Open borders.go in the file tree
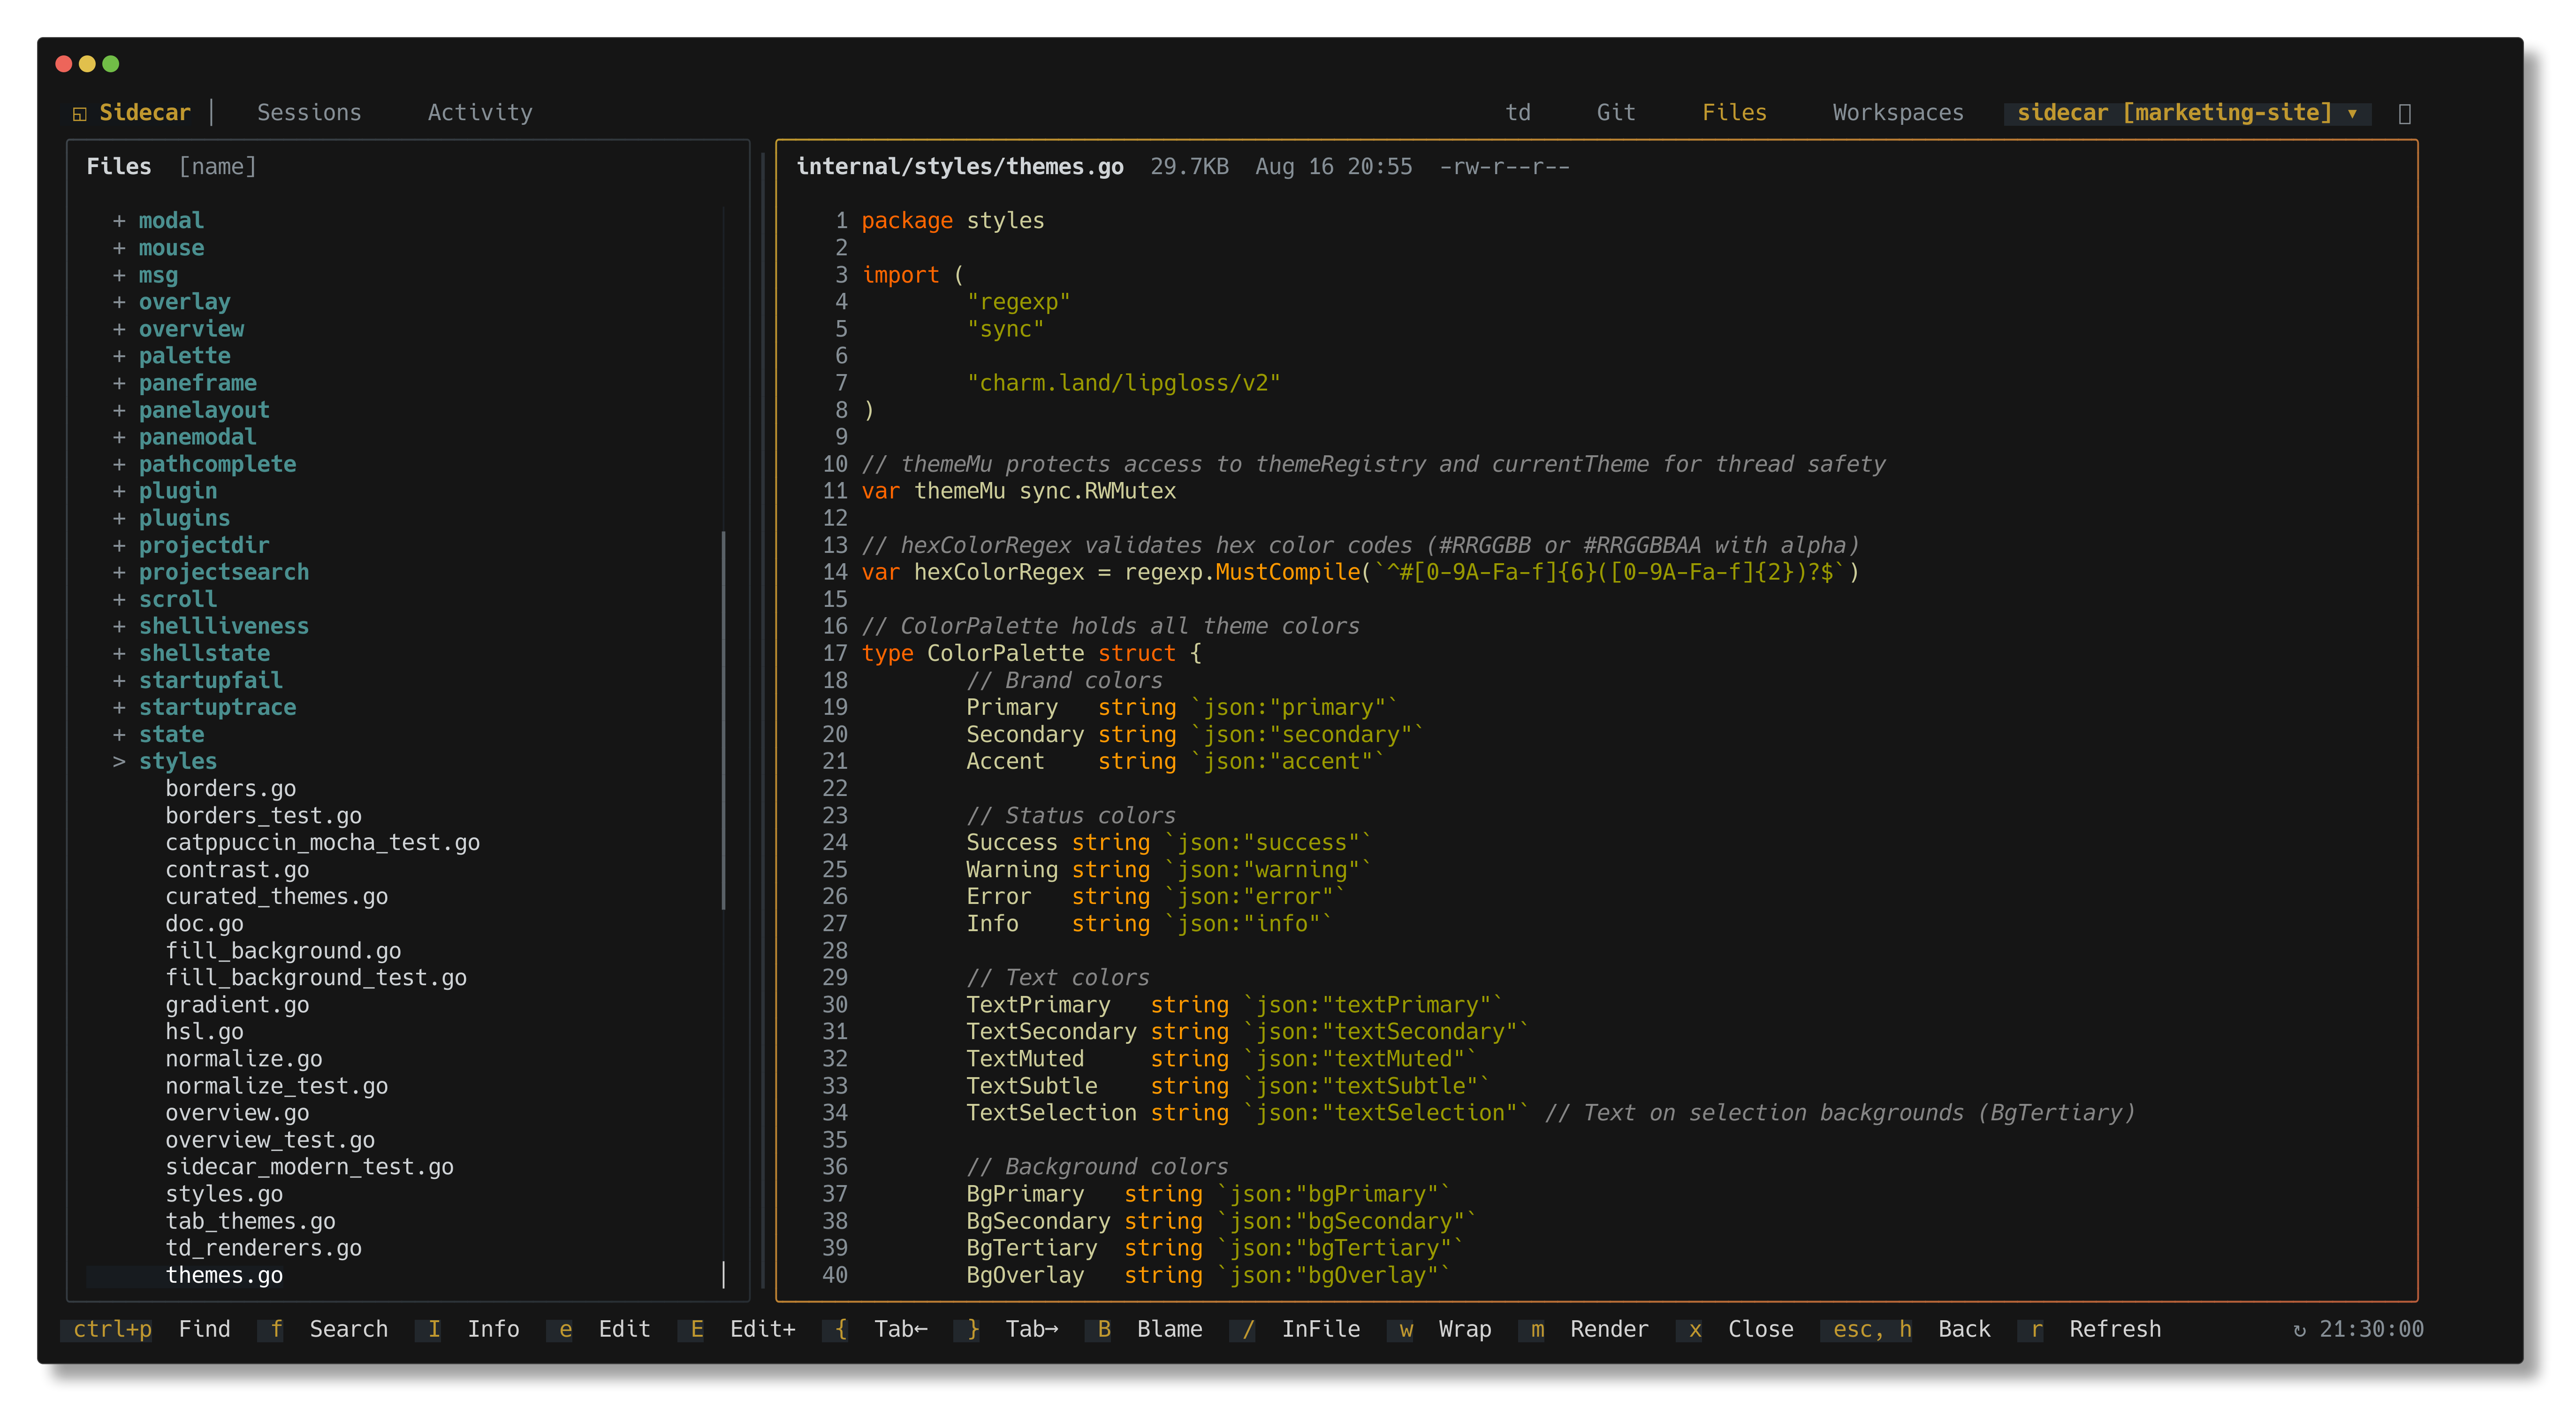Viewport: 2576px width, 1416px height. [230, 788]
